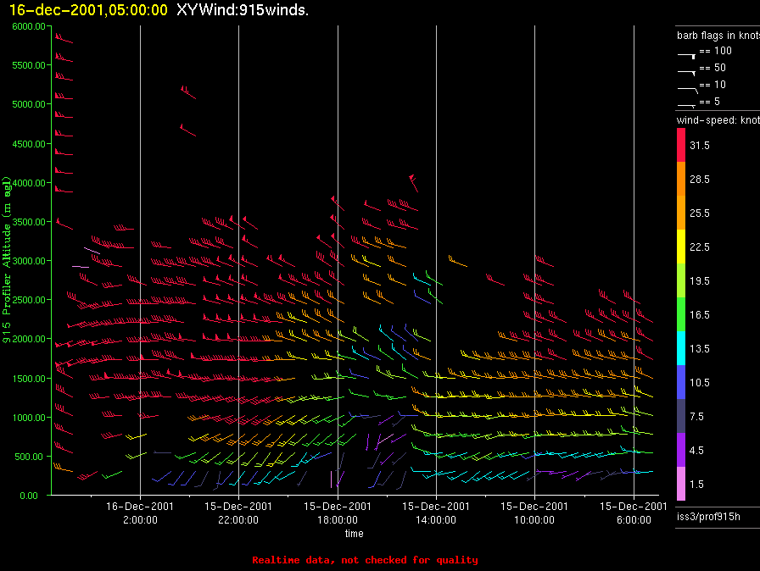
Task: Select the red 31.5 knots color band
Action: pos(681,145)
